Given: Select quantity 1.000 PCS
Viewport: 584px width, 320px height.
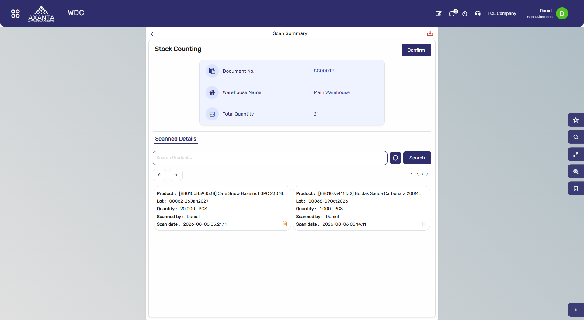Looking at the screenshot, I should point(331,209).
